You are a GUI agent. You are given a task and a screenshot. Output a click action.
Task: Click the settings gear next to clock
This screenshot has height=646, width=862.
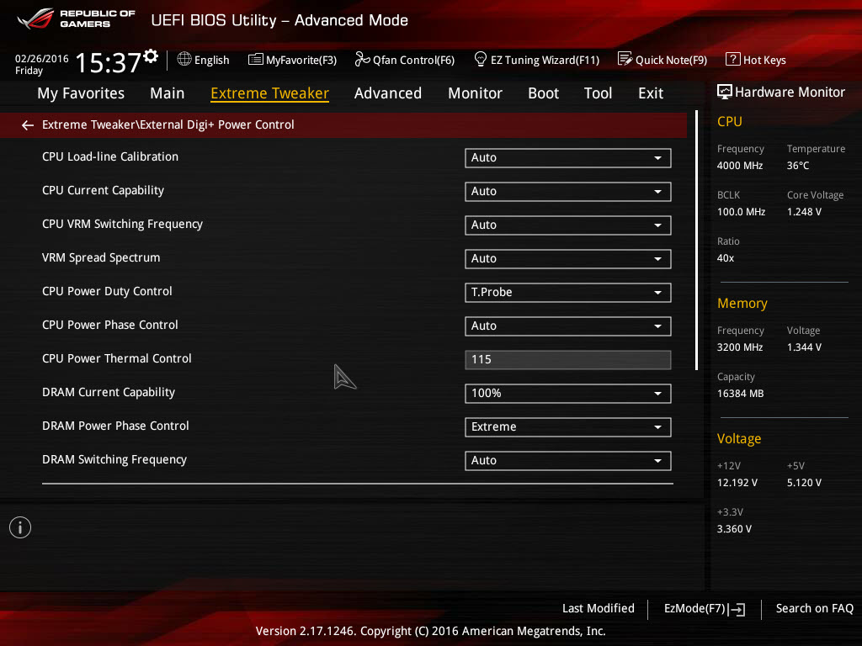[151, 56]
